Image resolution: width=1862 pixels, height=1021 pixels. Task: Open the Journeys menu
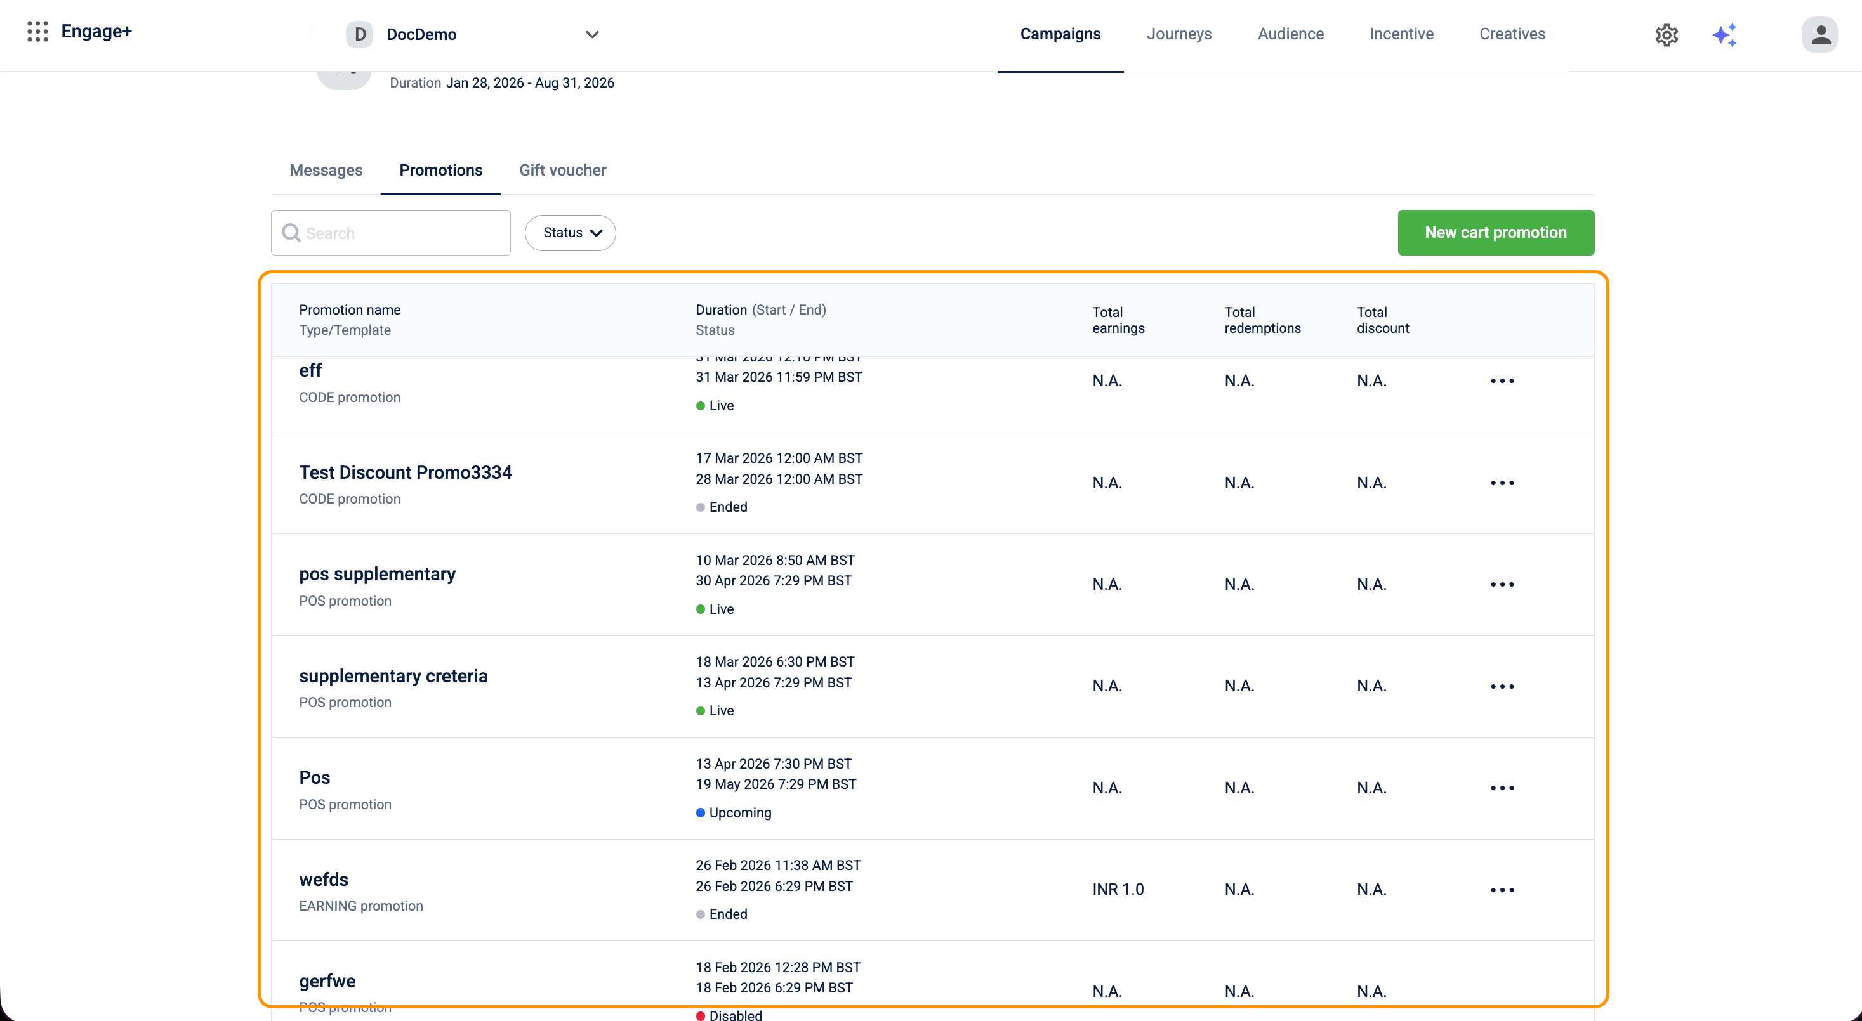tap(1179, 34)
